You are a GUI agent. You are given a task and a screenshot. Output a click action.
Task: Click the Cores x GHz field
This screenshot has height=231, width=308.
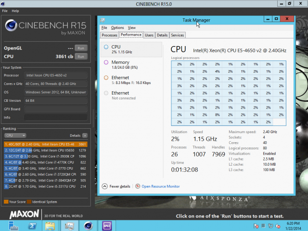coord(56,84)
